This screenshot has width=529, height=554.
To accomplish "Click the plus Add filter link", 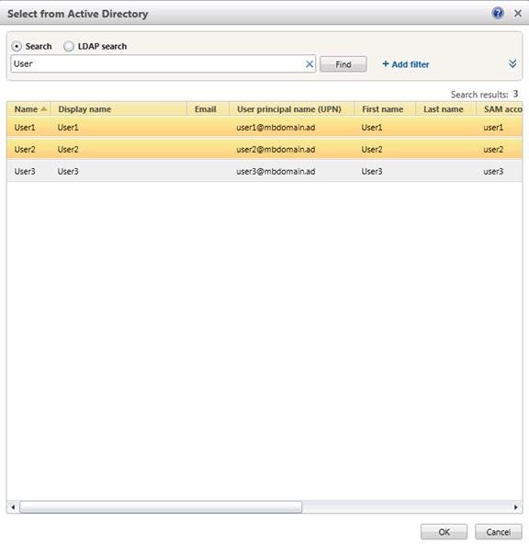I will 406,64.
